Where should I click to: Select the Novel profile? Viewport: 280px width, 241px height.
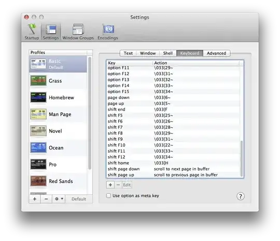[x=58, y=131]
